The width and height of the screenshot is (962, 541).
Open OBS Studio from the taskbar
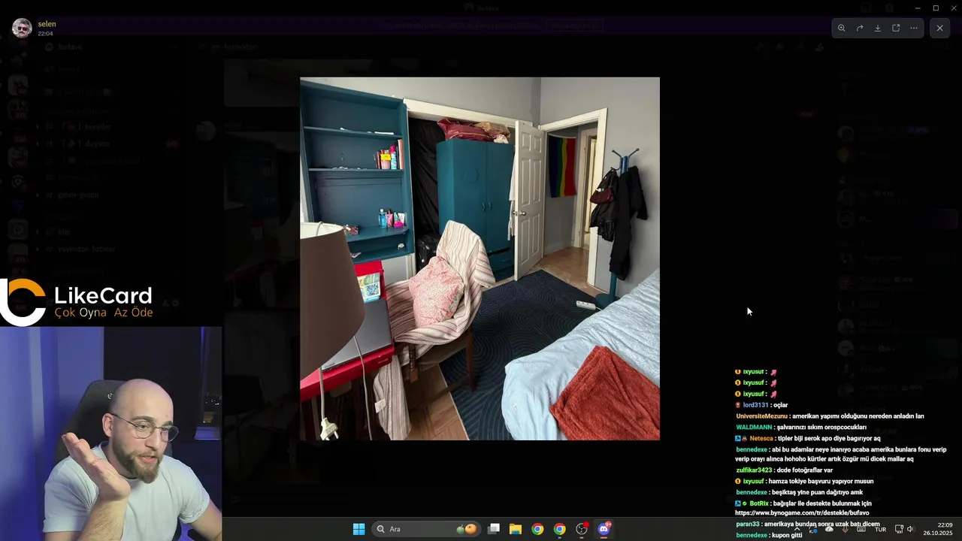pyautogui.click(x=582, y=529)
